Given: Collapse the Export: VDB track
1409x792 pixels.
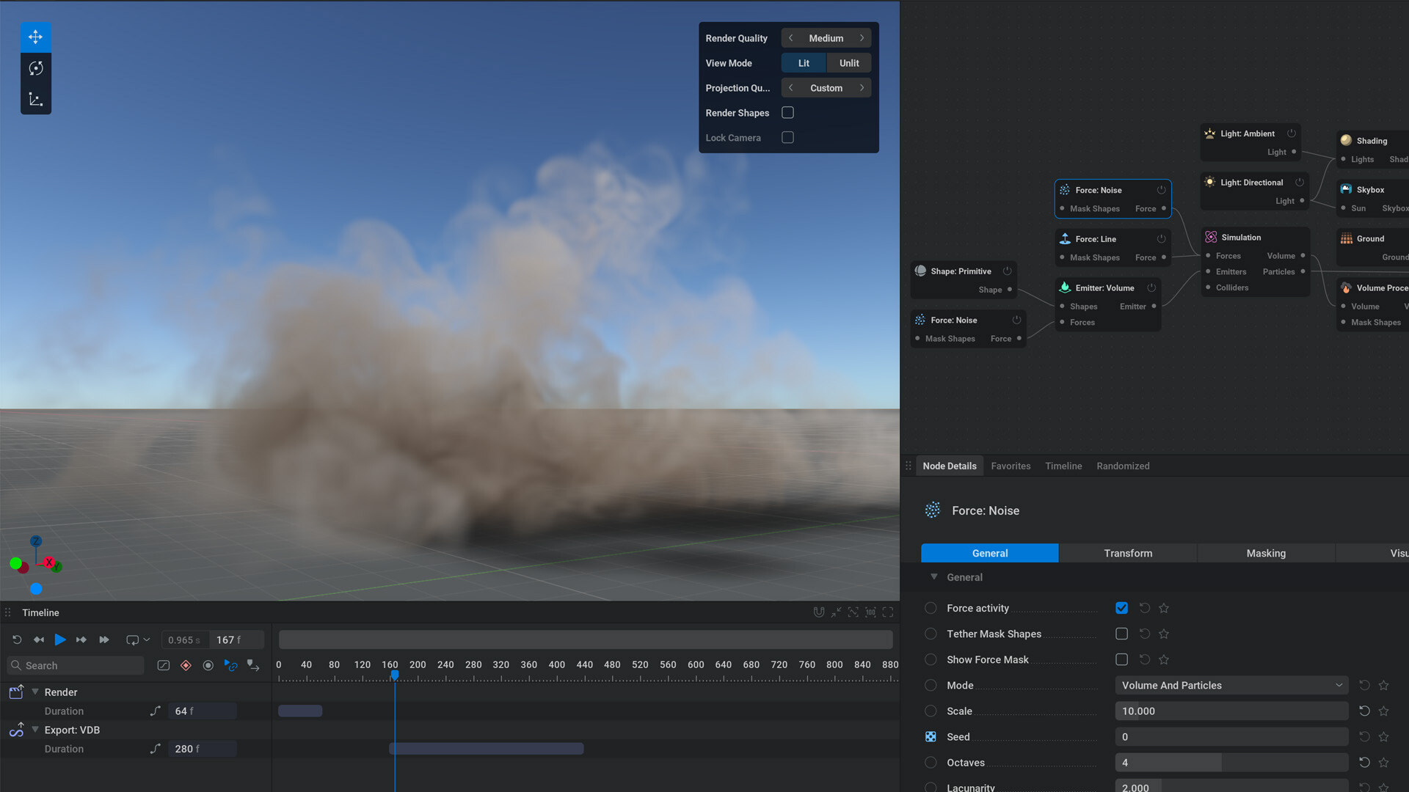Looking at the screenshot, I should point(34,730).
